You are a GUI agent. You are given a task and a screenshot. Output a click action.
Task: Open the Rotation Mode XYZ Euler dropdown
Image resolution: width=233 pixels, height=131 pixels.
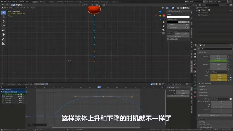click(x=219, y=72)
